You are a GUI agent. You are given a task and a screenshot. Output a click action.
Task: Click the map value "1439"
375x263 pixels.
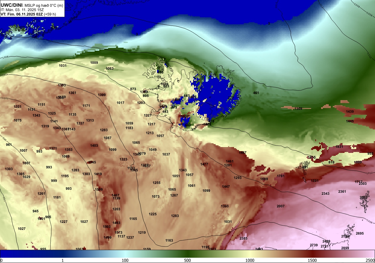coord(350,112)
